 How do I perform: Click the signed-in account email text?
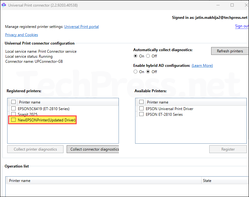pos(221,18)
